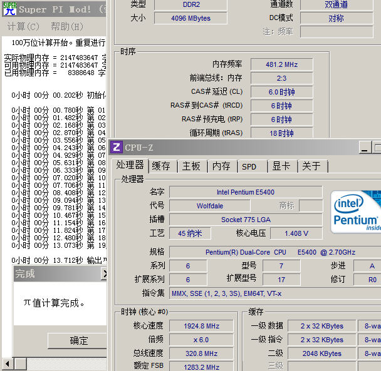Click the Super PI horizontal scrollbar left arrow
This screenshot has height=371, width=381.
(8, 364)
